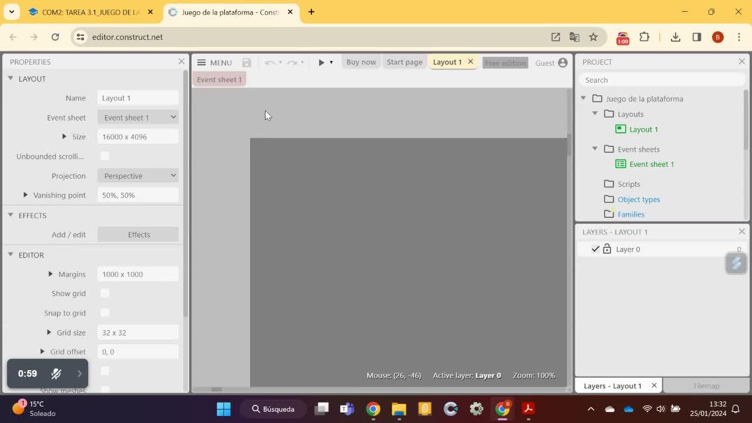Collapse the EDITOR properties section
Viewport: 752px width, 423px height.
click(x=11, y=254)
